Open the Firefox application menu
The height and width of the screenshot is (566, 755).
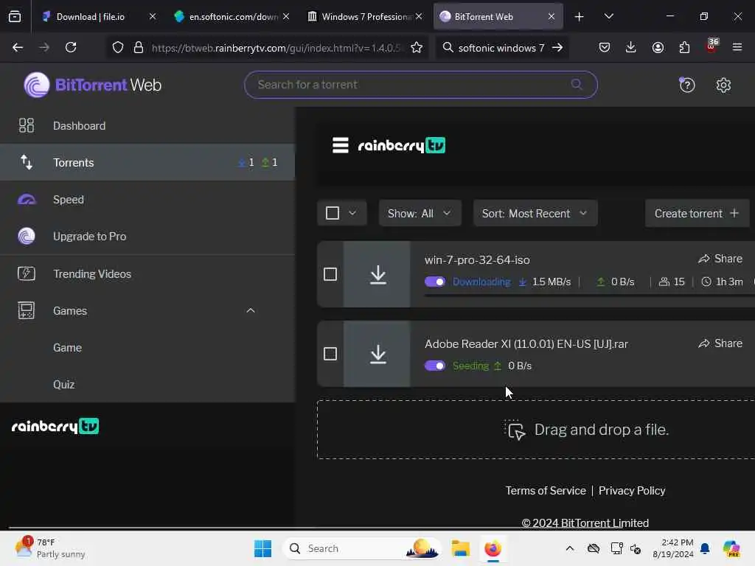tap(737, 47)
